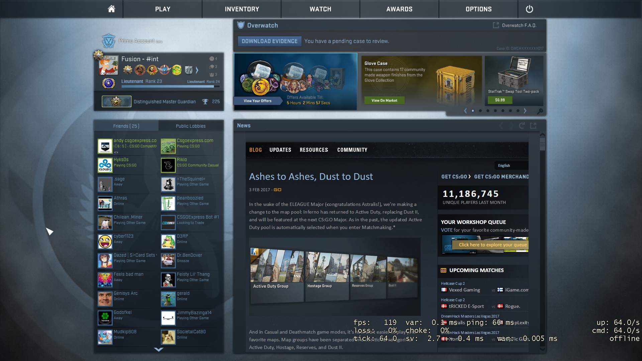642x361 pixels.
Task: Click the key icon under store carousel
Action: pyautogui.click(x=540, y=111)
